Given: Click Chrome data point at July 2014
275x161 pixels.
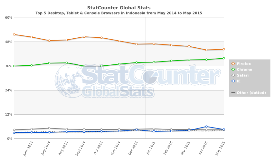Looking at the screenshot, I should click(49, 63).
